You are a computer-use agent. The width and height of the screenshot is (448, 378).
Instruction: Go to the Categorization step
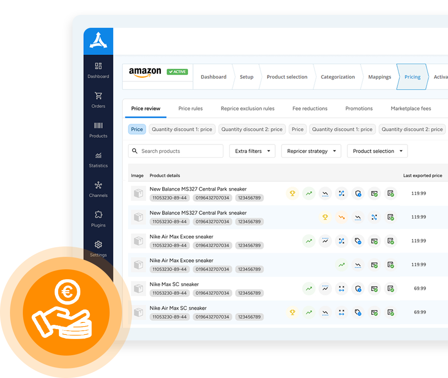338,77
